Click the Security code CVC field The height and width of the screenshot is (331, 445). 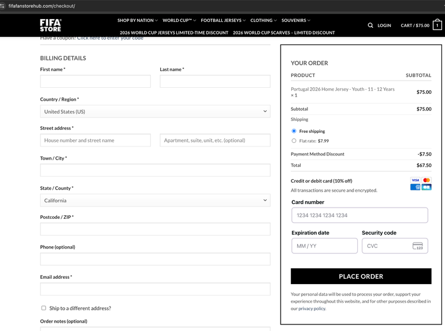coord(395,246)
